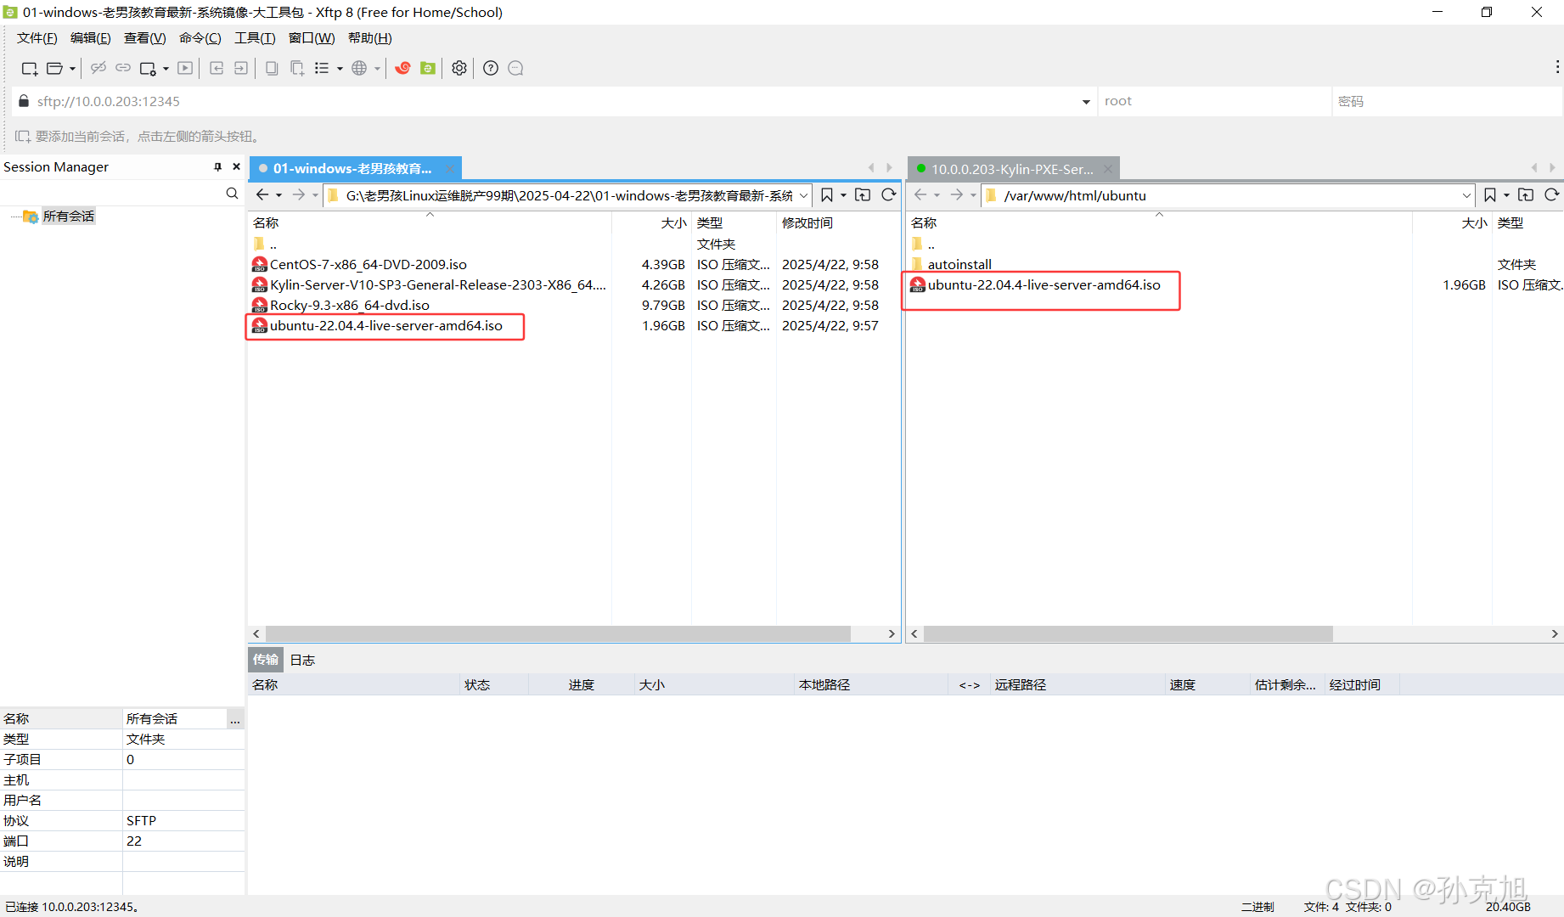This screenshot has height=917, width=1564.
Task: Select 所有会话 folder in session tree
Action: tap(68, 217)
